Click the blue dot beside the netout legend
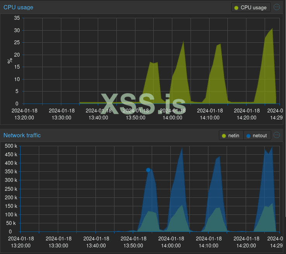286x254 pixels. (248, 136)
